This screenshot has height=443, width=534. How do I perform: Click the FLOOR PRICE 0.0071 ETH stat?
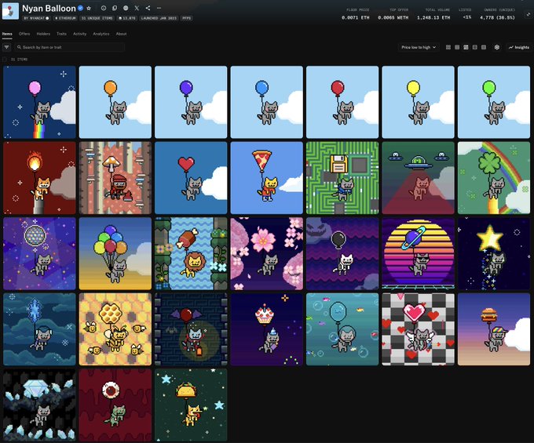tap(356, 14)
